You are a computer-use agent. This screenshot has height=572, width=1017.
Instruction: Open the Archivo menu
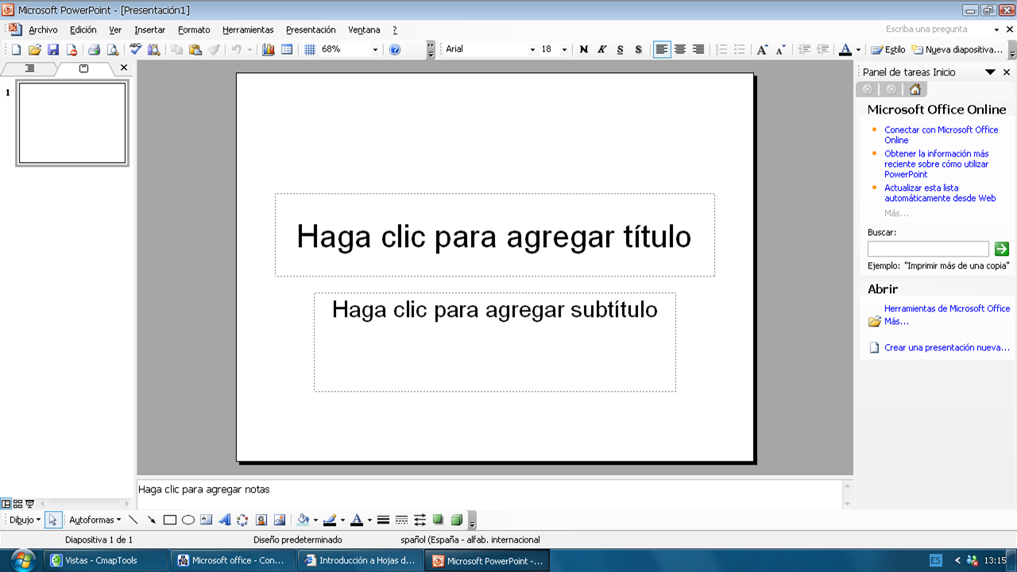(x=43, y=30)
